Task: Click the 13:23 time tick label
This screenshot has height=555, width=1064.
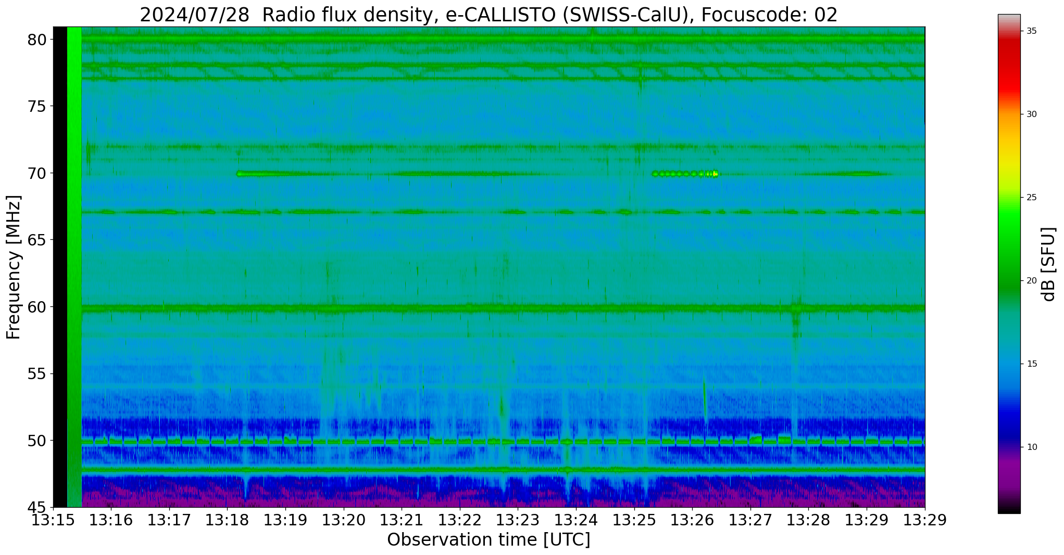Action: point(518,520)
